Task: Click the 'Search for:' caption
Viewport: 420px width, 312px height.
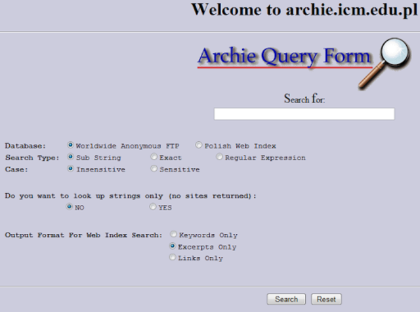Action: pos(304,99)
